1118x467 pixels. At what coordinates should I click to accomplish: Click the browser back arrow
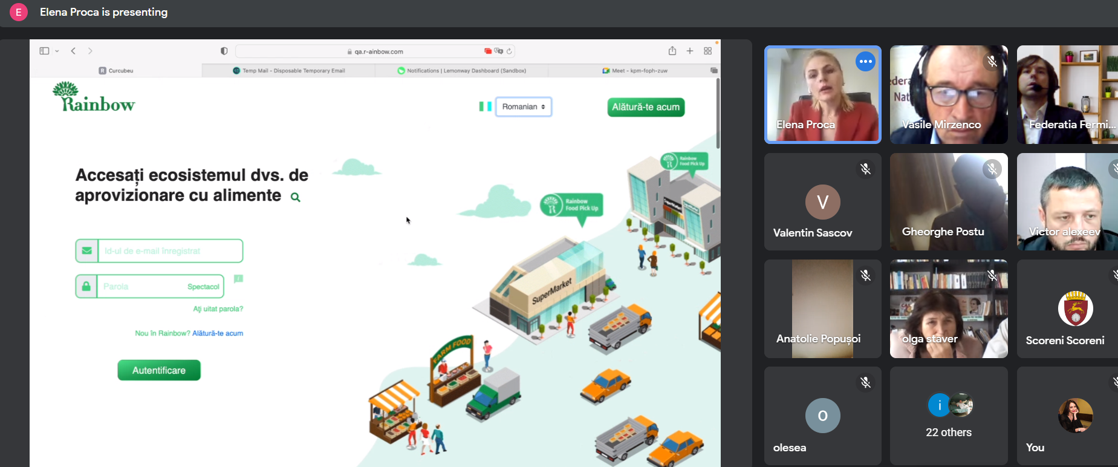coord(73,51)
